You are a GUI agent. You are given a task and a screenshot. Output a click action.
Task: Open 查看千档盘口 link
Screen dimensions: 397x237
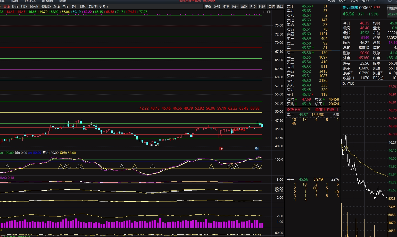[326, 109]
